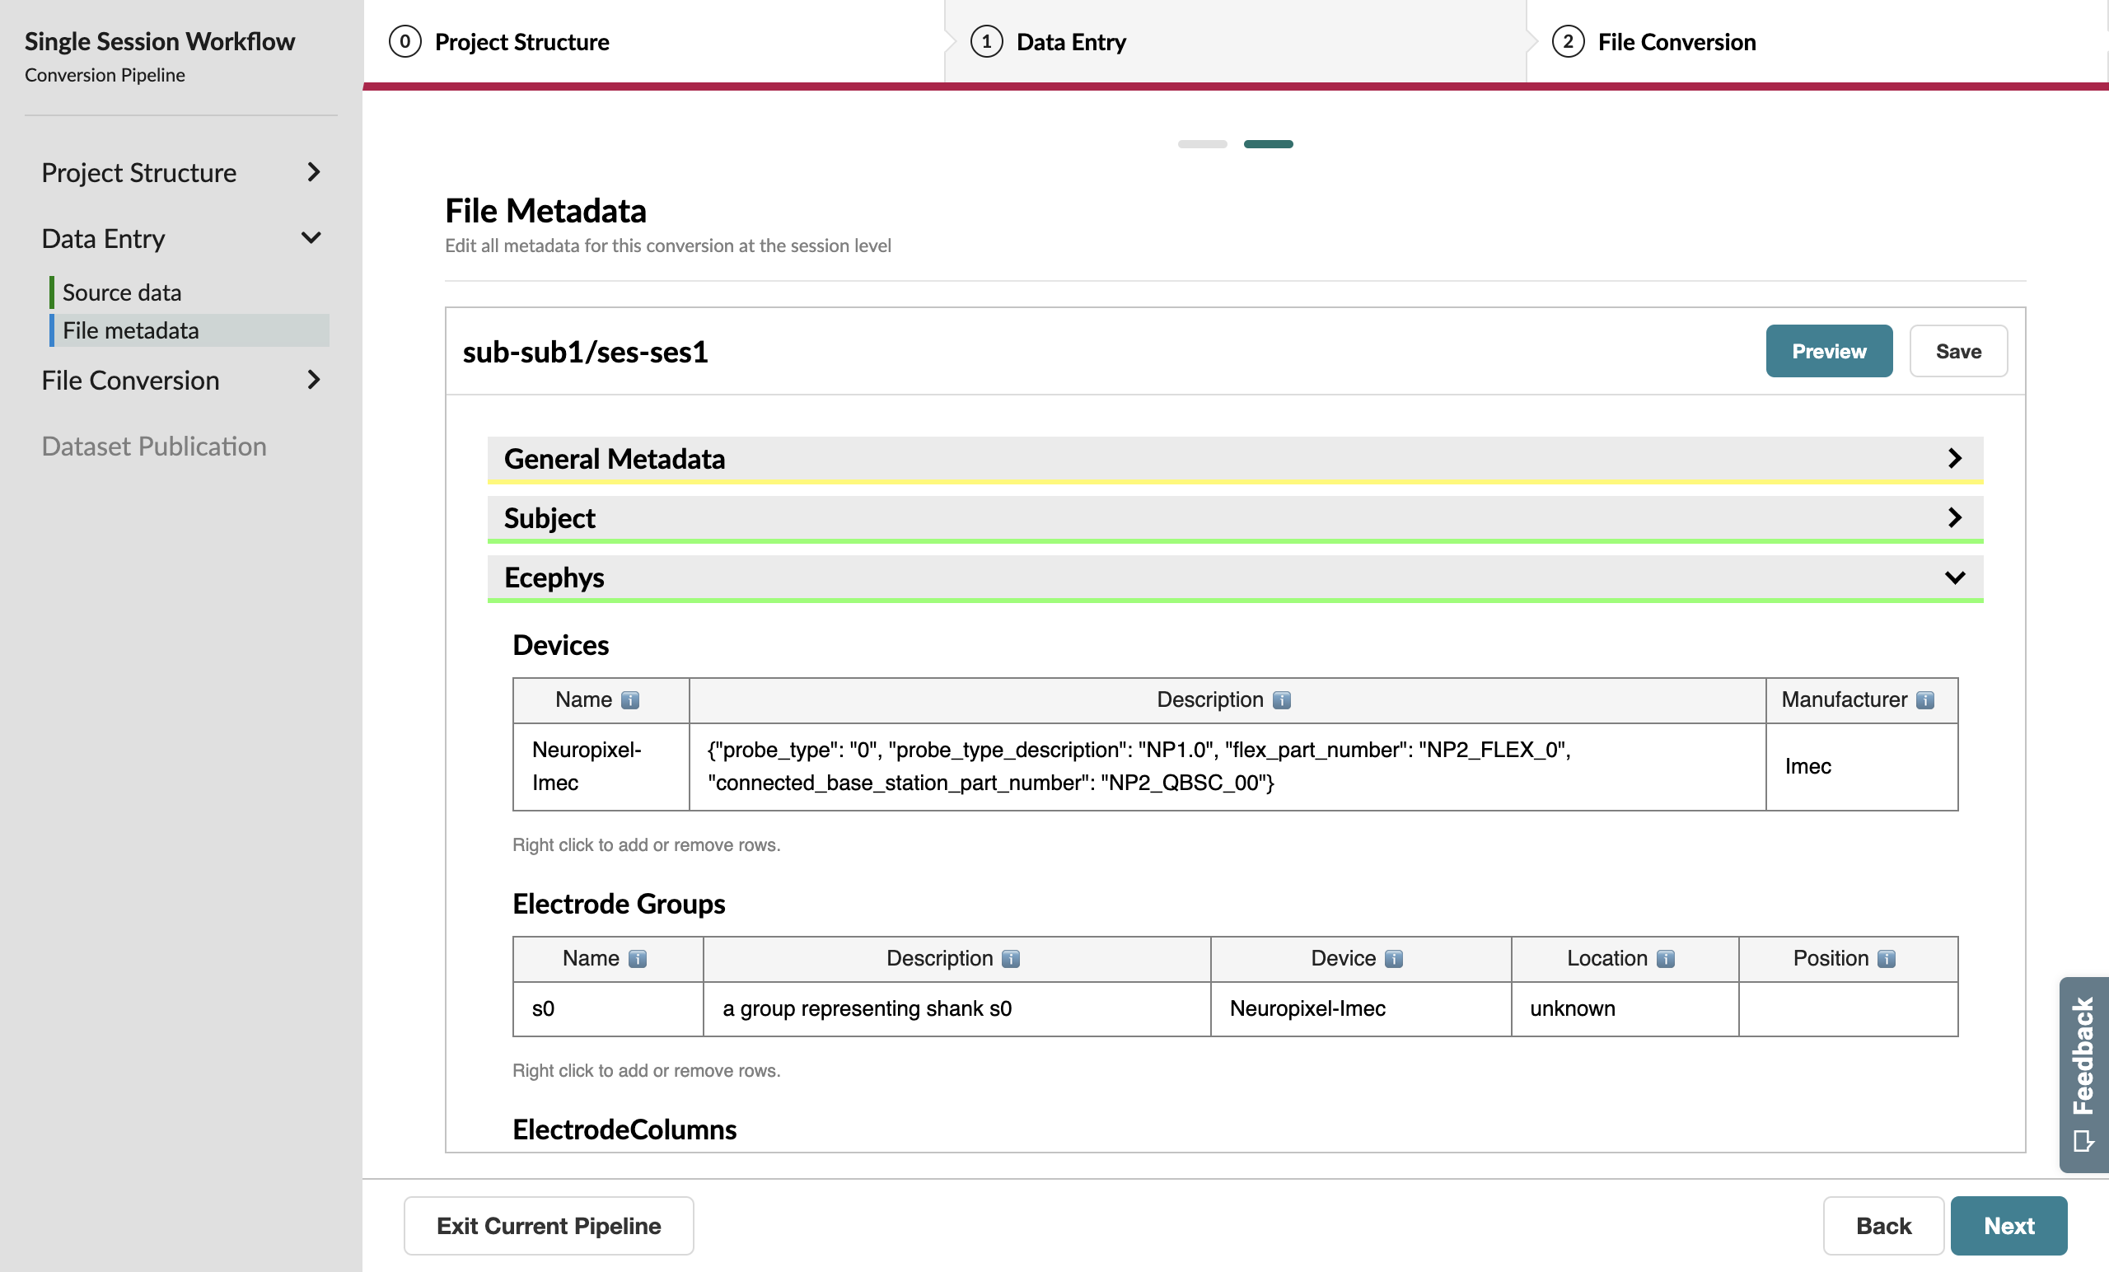Select the 'unknown' location cell
The width and height of the screenshot is (2109, 1272).
click(1625, 1008)
